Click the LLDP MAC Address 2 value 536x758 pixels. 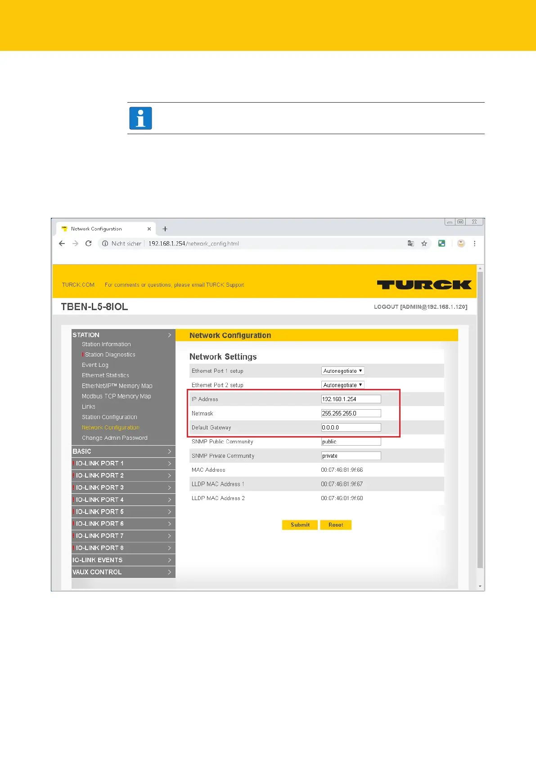coord(342,498)
